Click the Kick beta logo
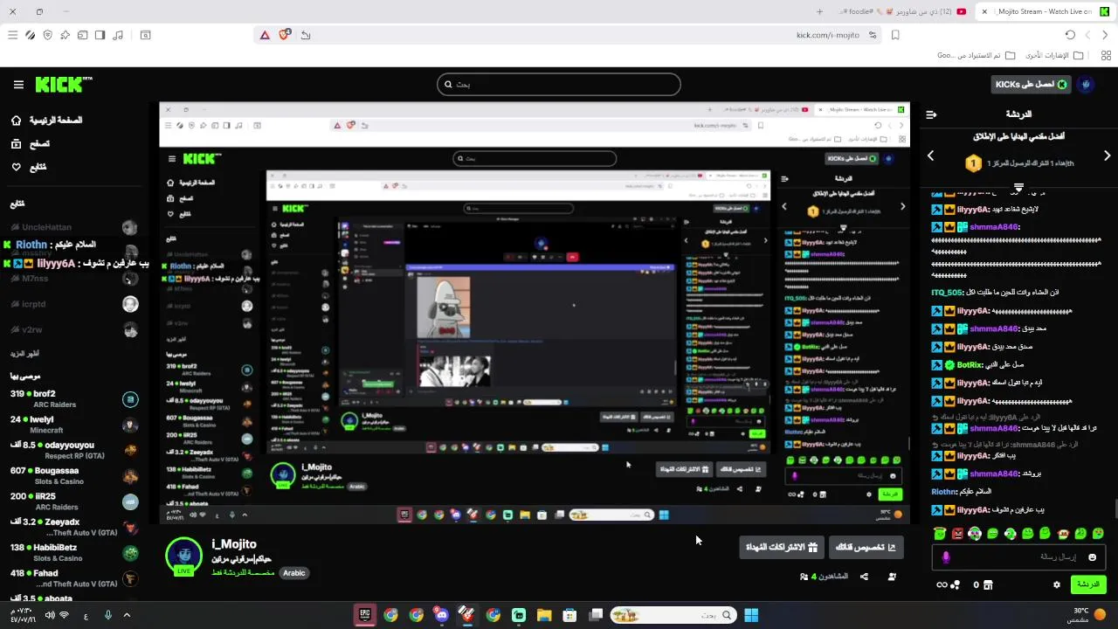This screenshot has width=1118, height=629. [x=64, y=85]
